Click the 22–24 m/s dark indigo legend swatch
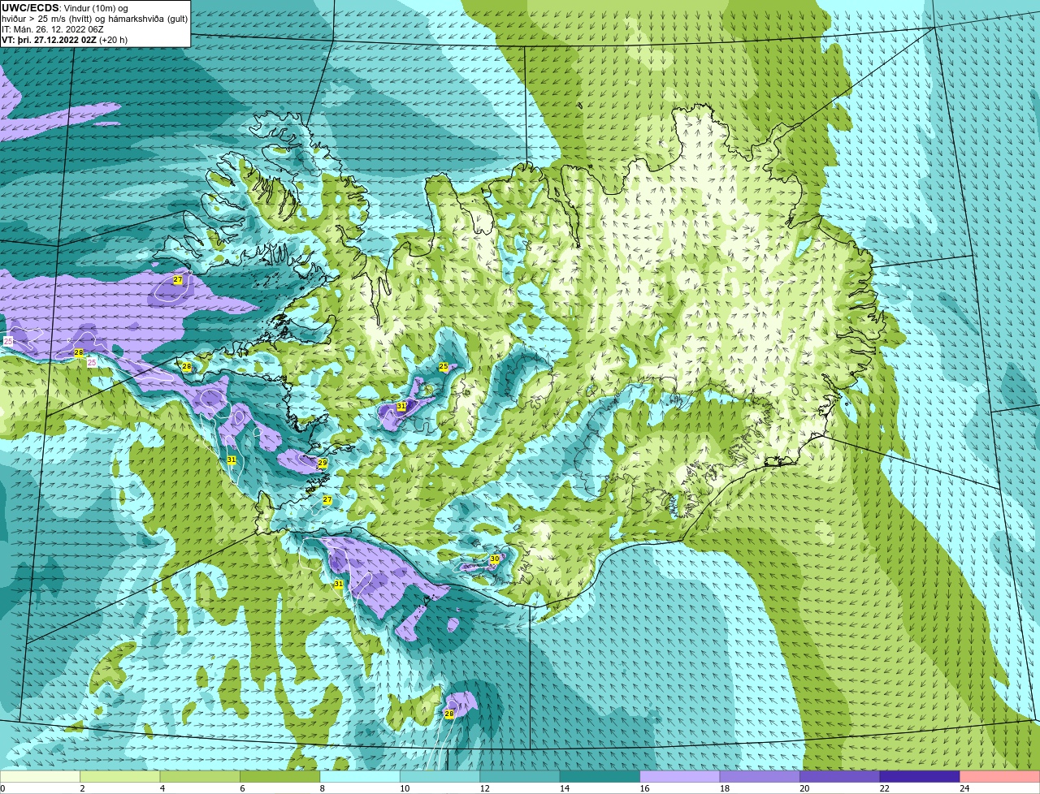1040x794 pixels. point(921,776)
